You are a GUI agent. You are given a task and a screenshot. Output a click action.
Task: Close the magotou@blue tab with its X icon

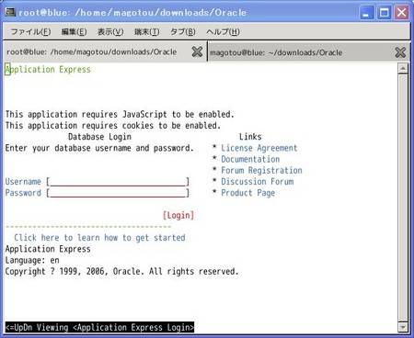400,52
